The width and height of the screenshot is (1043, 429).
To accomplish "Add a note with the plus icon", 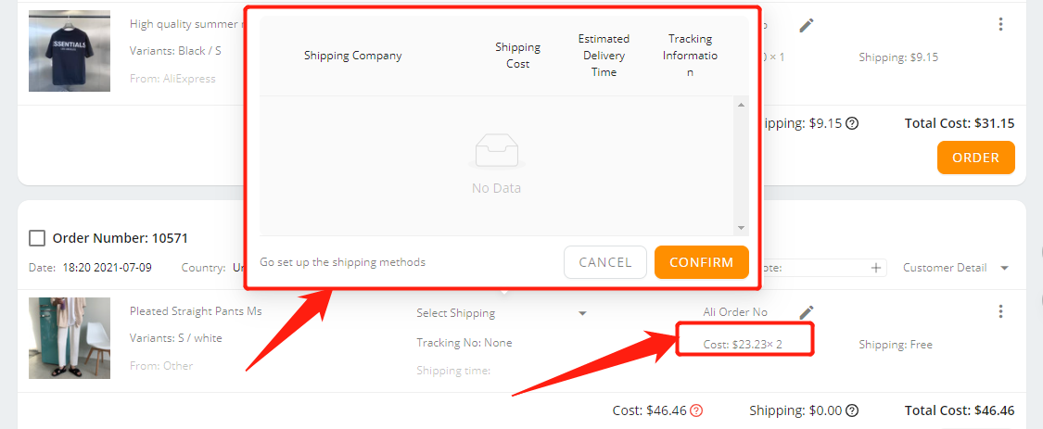I will pyautogui.click(x=876, y=268).
